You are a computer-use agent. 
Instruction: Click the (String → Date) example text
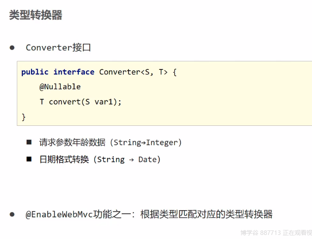tap(127, 159)
